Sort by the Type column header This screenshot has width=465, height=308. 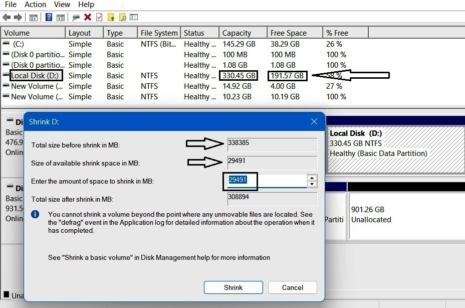click(120, 33)
